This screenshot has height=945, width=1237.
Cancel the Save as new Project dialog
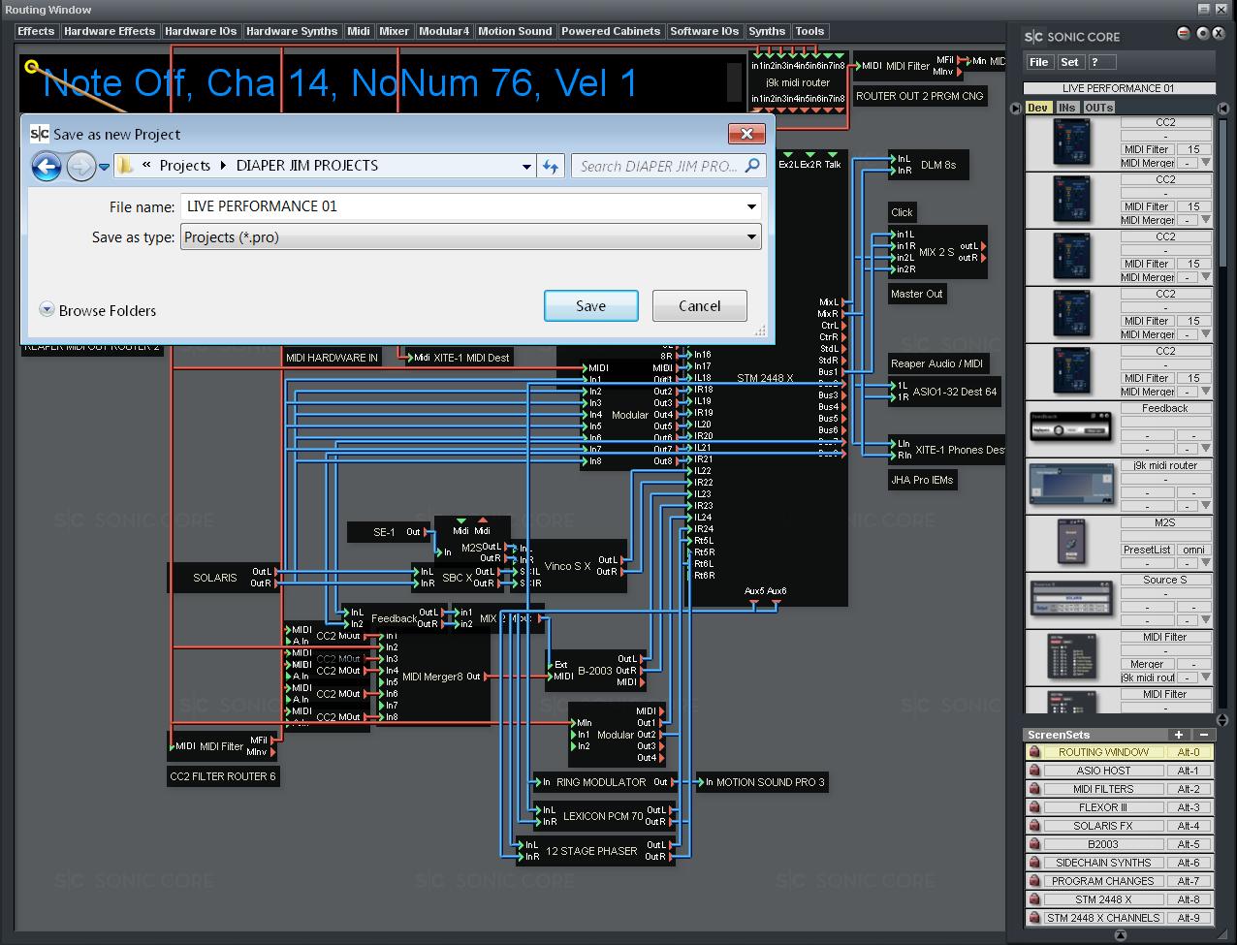click(699, 305)
